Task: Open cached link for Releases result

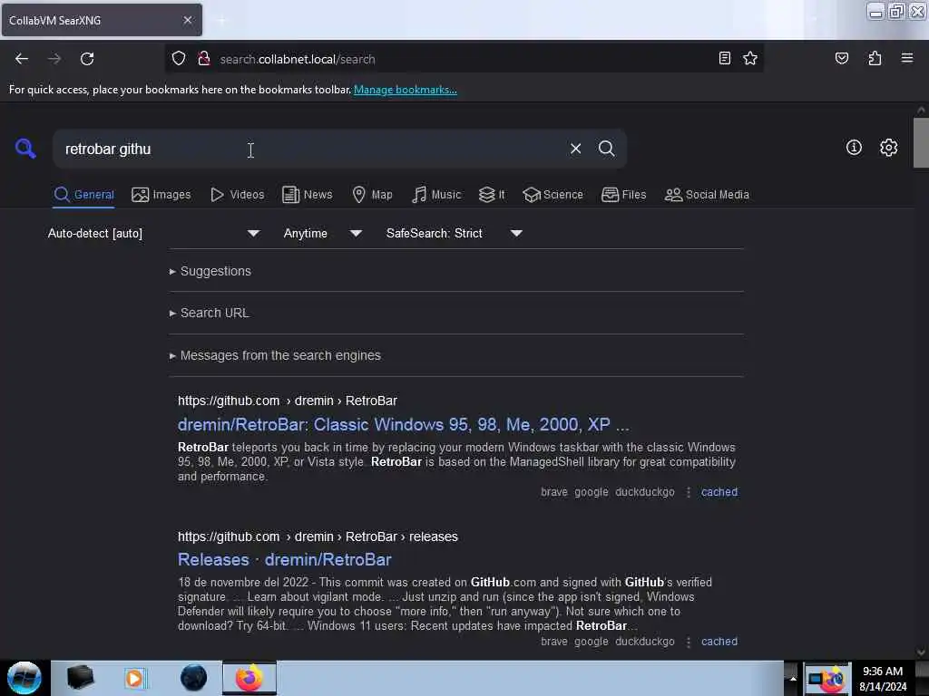Action: (719, 643)
